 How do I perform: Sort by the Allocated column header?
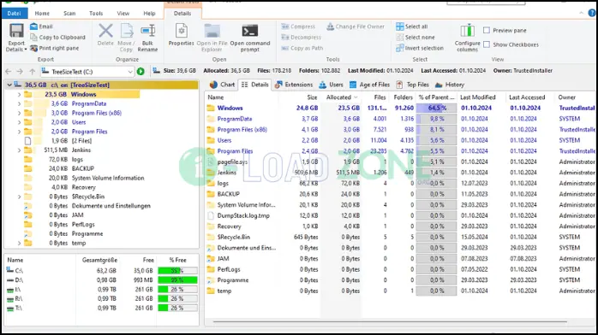341,97
